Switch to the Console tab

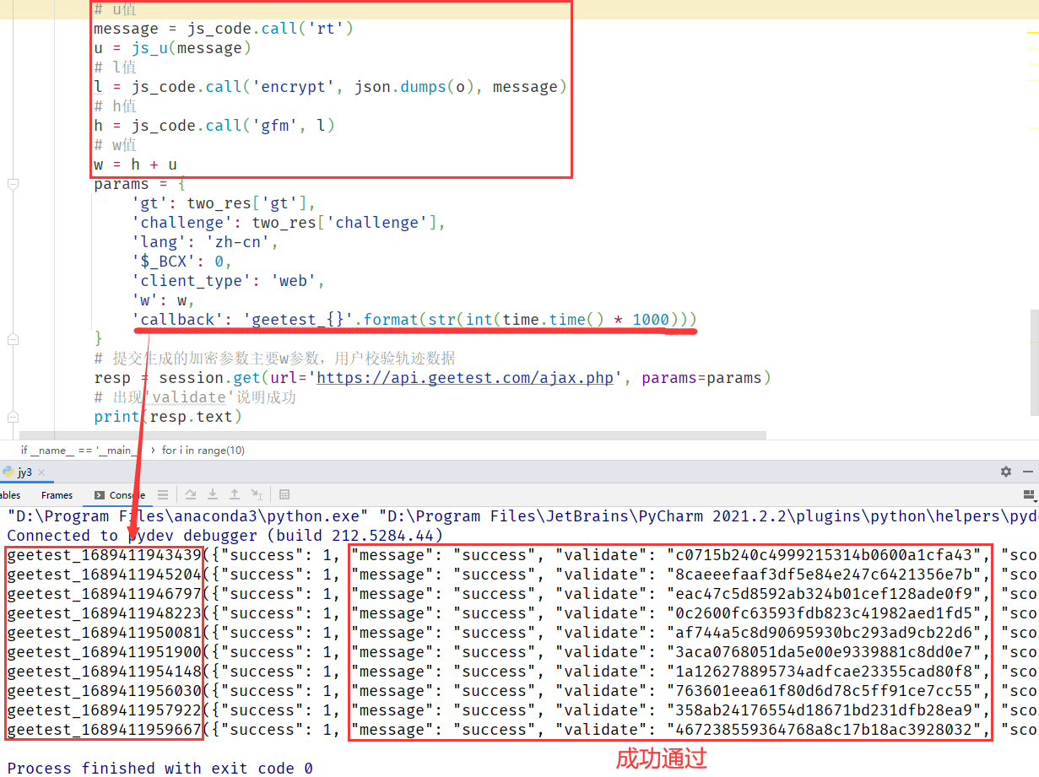coord(120,495)
